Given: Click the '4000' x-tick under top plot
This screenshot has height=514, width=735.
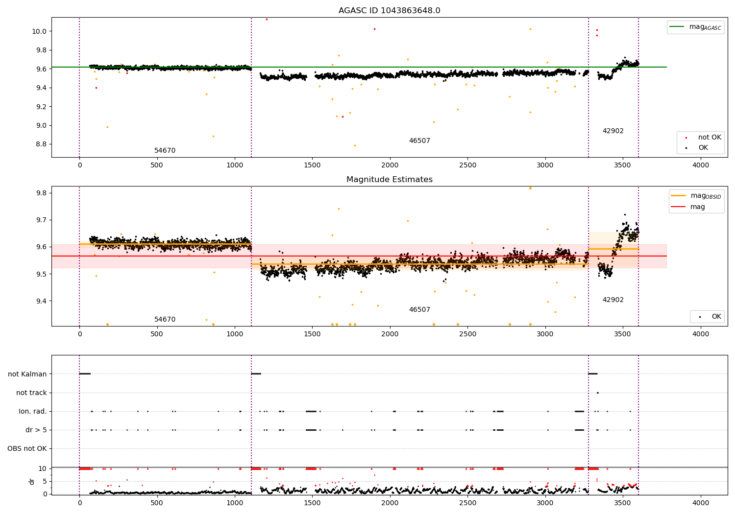Looking at the screenshot, I should click(x=700, y=165).
